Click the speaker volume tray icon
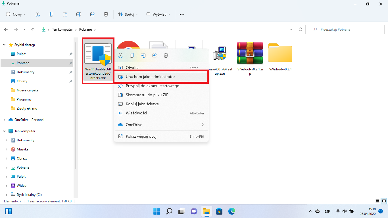388x218 pixels. 345,211
